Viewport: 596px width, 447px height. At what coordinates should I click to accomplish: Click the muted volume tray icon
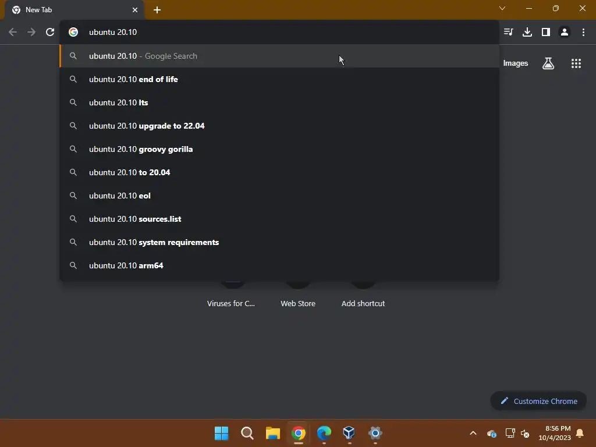tap(525, 433)
